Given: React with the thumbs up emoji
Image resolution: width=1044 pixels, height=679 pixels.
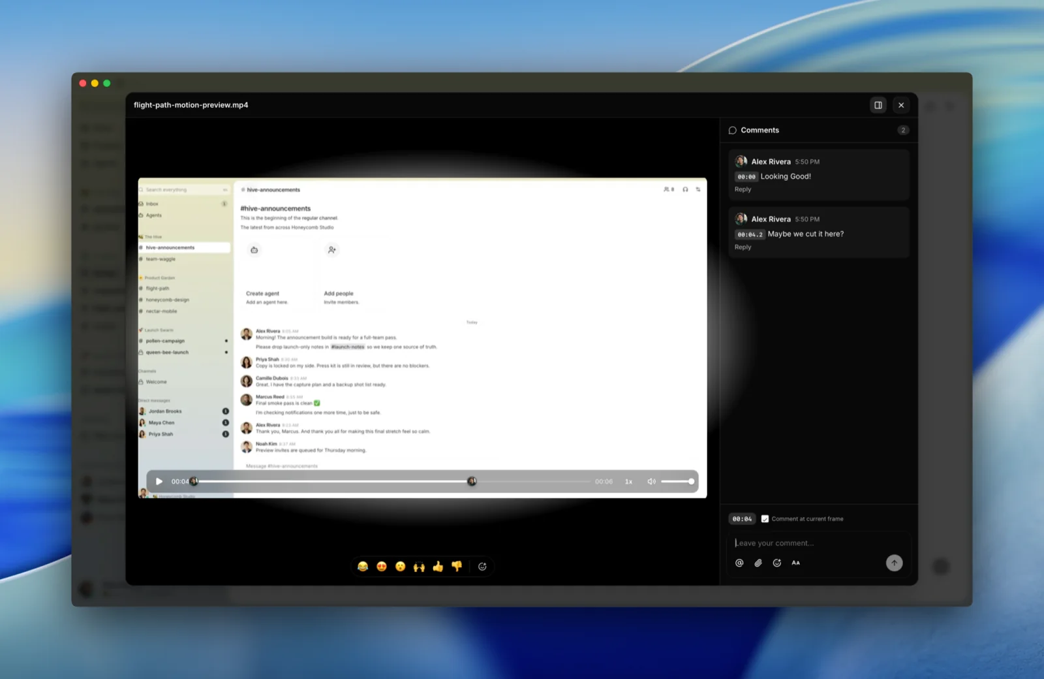Looking at the screenshot, I should [x=438, y=566].
